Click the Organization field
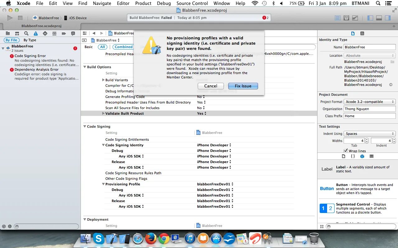398x248 pixels. pos(369,109)
